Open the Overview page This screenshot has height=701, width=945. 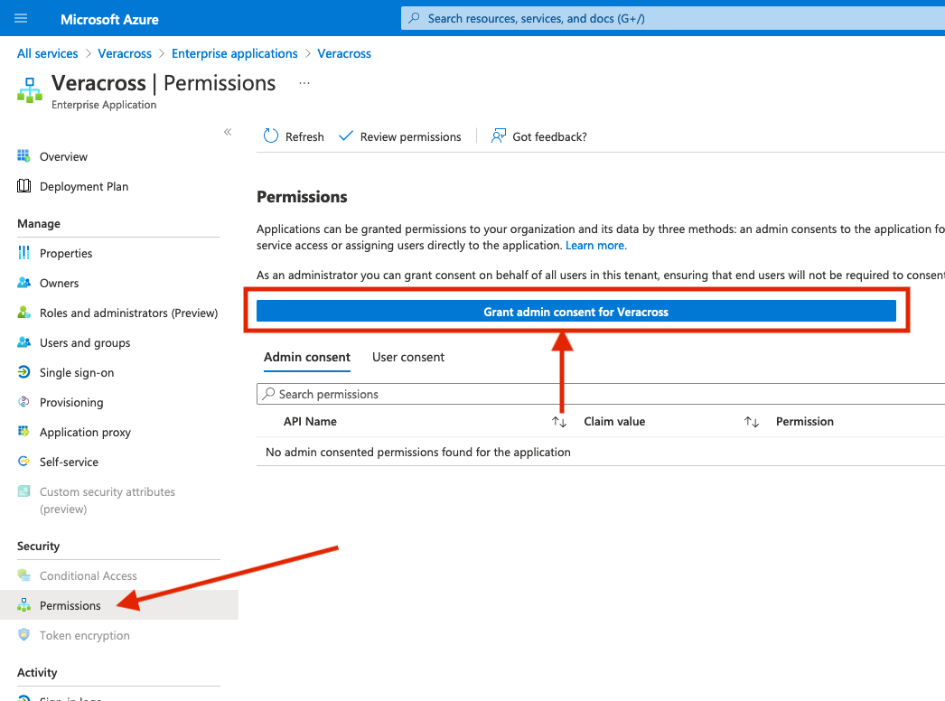[62, 156]
